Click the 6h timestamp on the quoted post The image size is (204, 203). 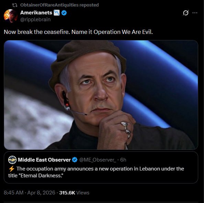[123, 160]
